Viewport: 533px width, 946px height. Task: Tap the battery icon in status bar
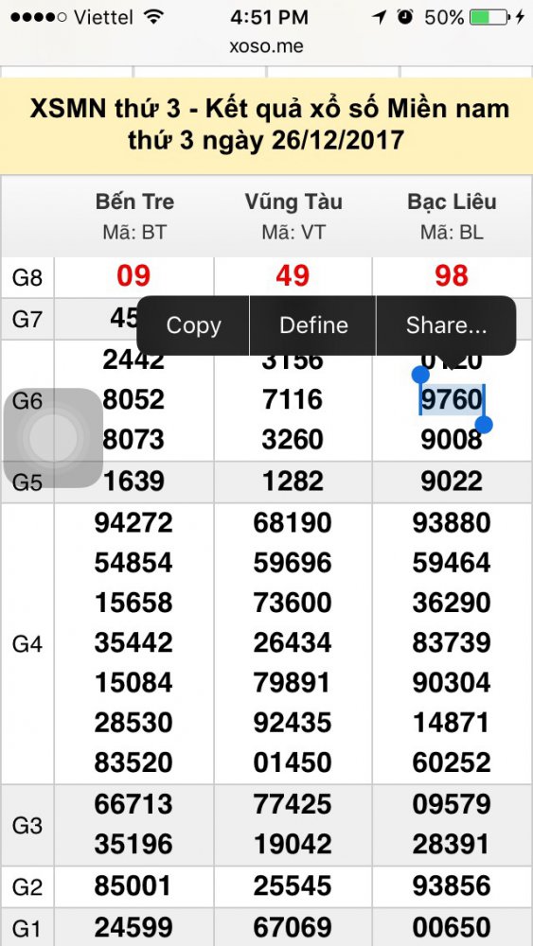489,17
